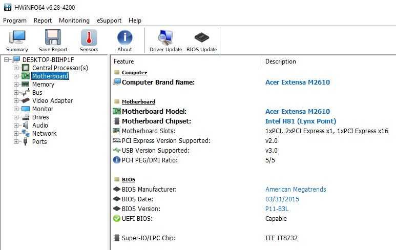The height and width of the screenshot is (250, 396).
Task: Select the DESKTOP-BIIHP1F computer icon
Action: 16,59
